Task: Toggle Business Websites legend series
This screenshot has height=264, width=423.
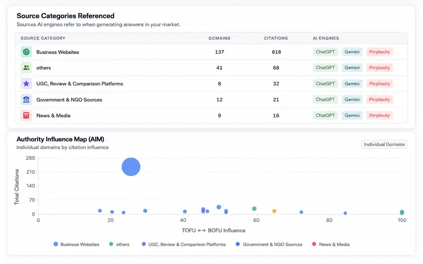Action: (x=76, y=244)
